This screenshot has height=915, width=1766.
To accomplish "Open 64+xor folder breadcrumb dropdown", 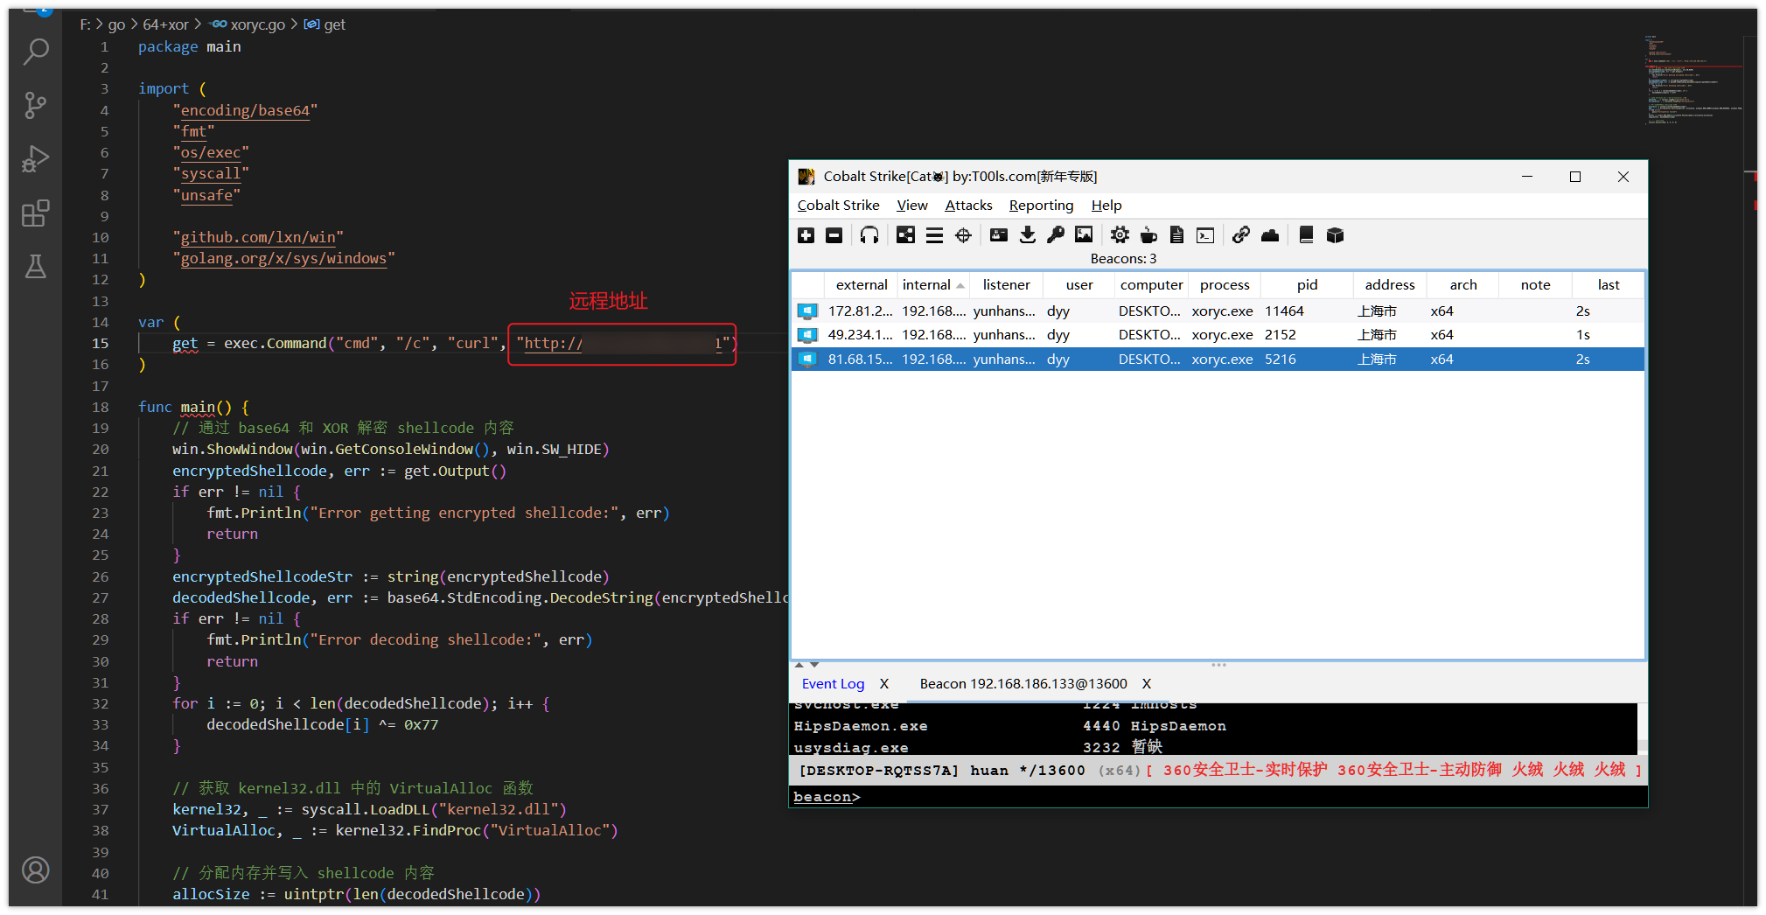I will [165, 24].
